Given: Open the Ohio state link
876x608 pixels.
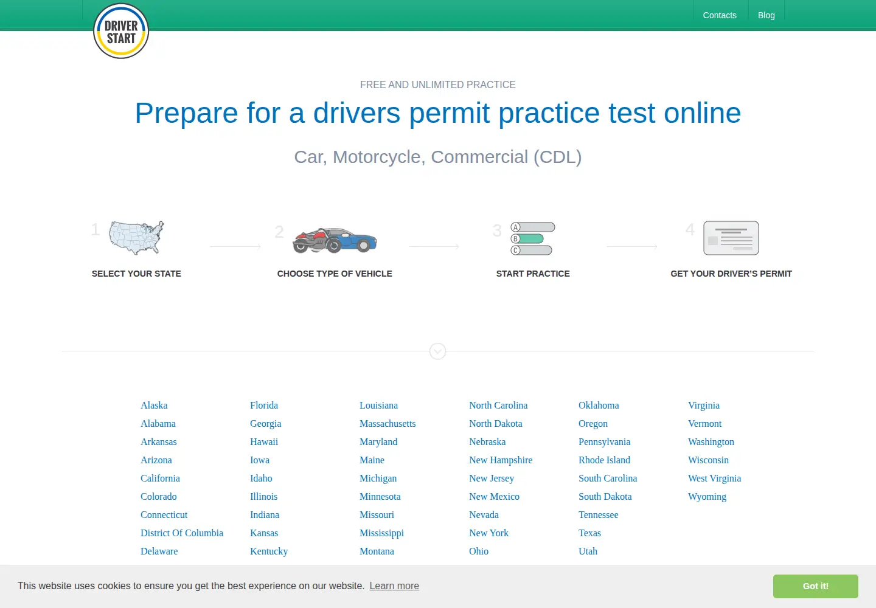Looking at the screenshot, I should pos(479,551).
